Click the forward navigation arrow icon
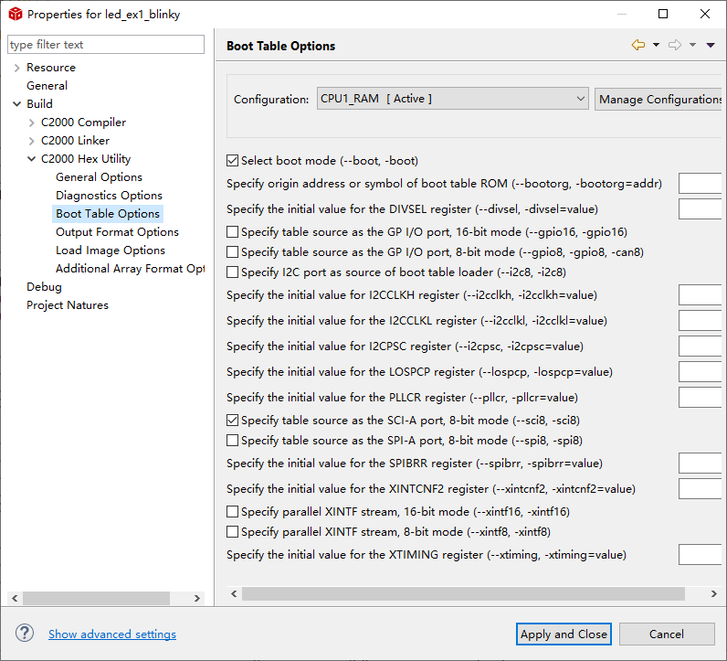The width and height of the screenshot is (727, 661). coord(675,45)
